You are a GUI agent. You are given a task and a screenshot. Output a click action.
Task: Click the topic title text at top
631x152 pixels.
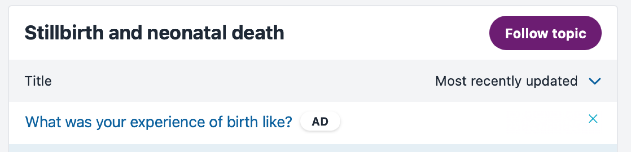click(154, 33)
